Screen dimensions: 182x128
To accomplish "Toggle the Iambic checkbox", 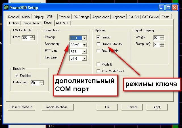I will [x=98, y=37].
